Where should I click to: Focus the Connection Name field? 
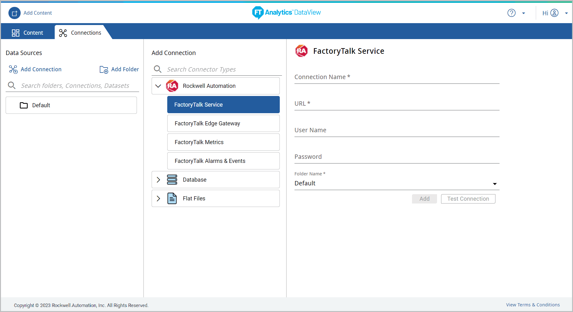point(397,77)
